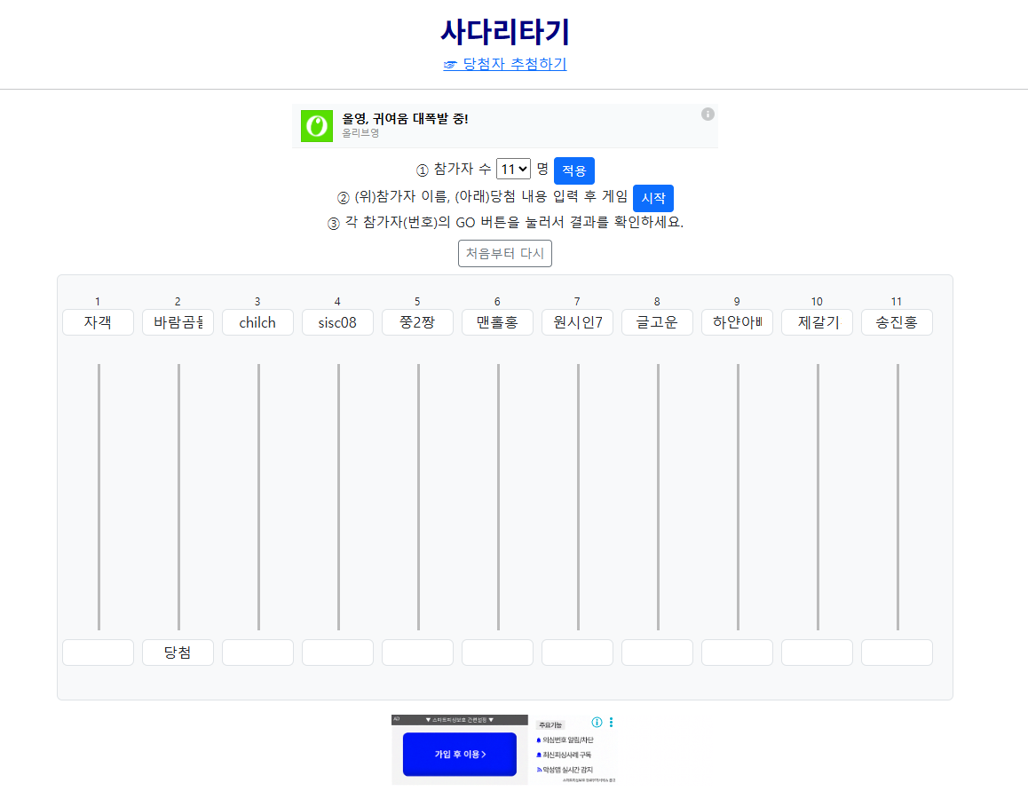1028x807 pixels.
Task: Select participant 1 name field 자객
Action: pos(99,322)
